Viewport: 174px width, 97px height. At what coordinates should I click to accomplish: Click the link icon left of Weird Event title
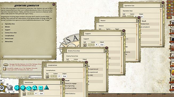point(22,82)
